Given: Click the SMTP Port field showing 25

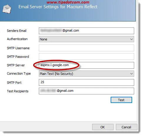Looking at the screenshot, I should point(87,82).
